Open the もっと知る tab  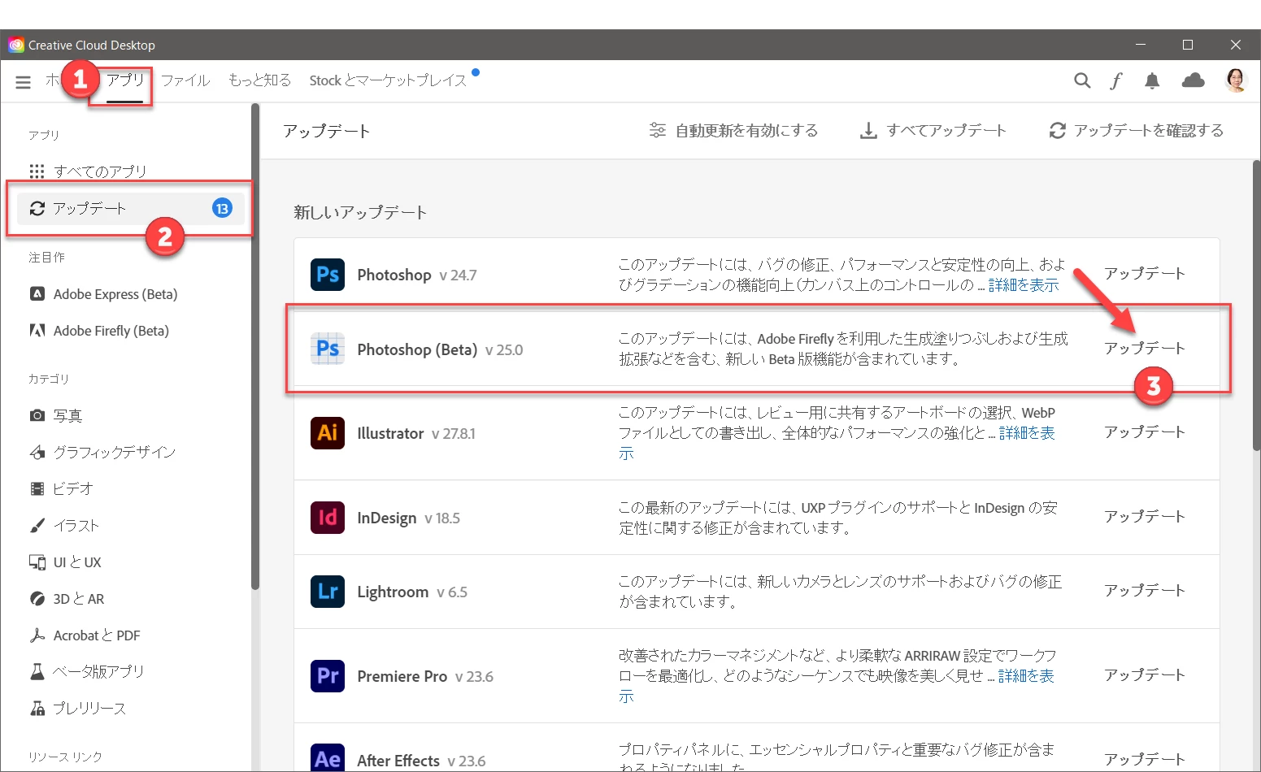[x=259, y=80]
